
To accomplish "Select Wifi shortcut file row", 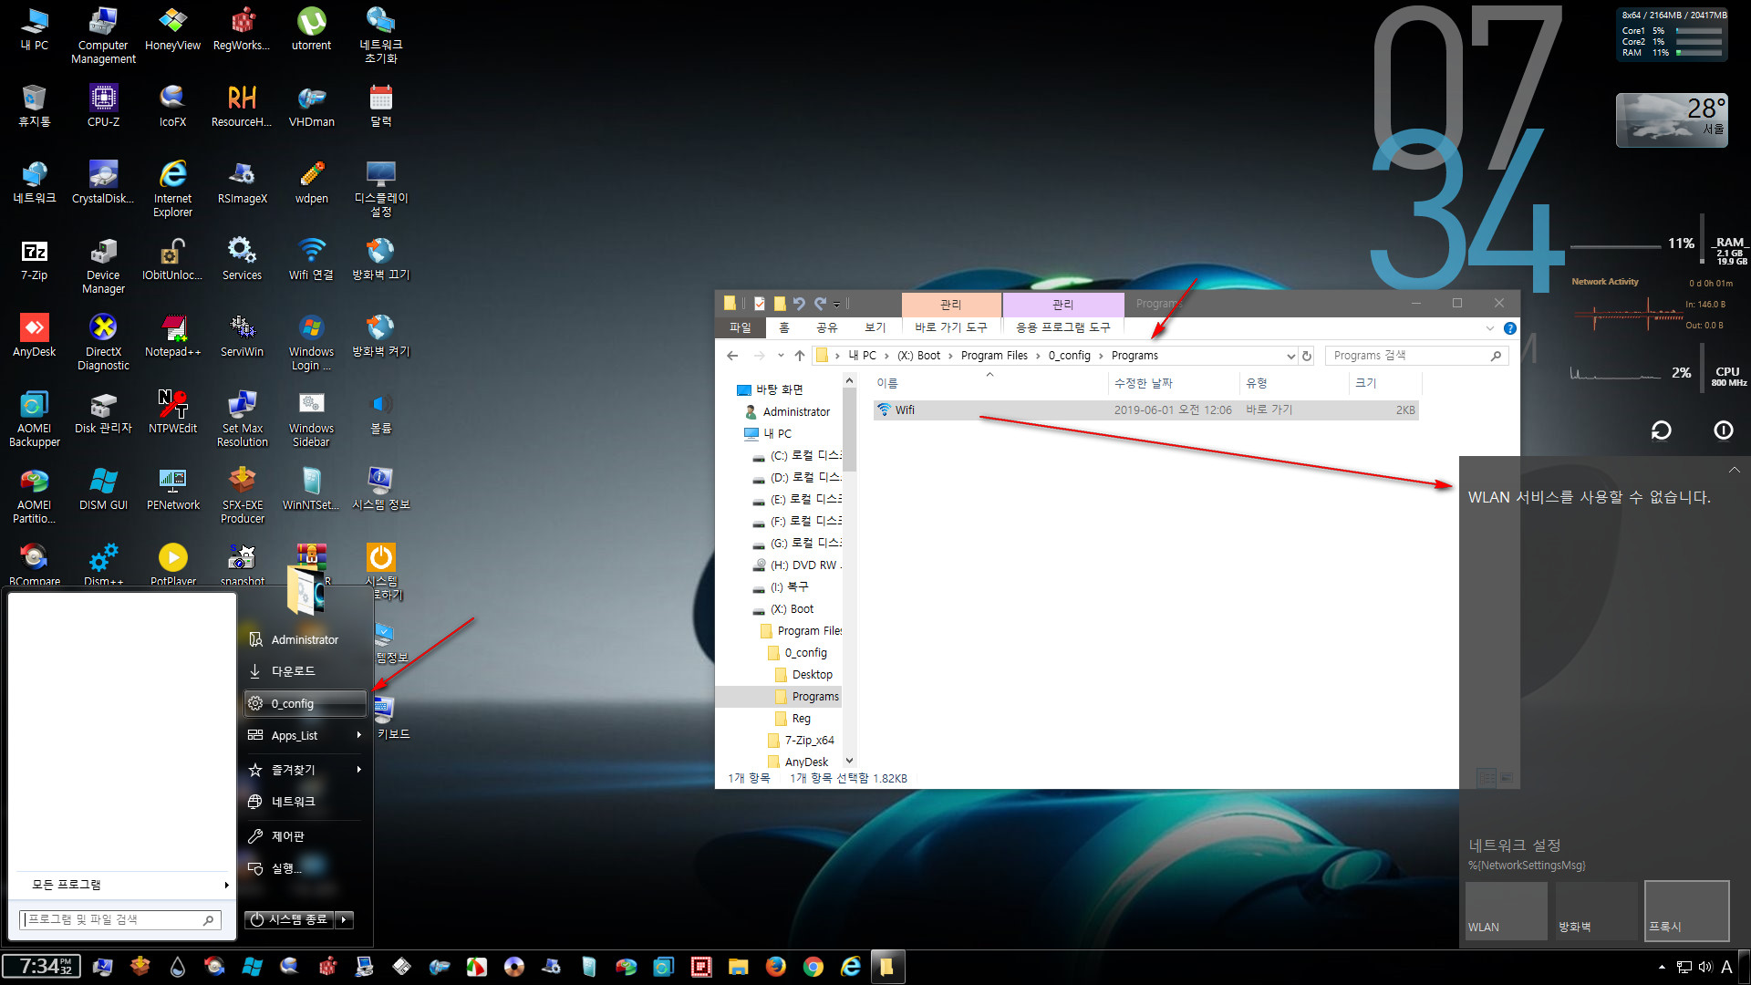I will point(1145,410).
